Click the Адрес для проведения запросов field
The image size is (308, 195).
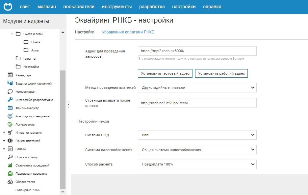[x=197, y=51]
